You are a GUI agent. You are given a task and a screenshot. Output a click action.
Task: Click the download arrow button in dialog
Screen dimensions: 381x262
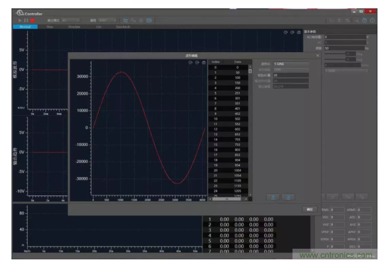pyautogui.click(x=288, y=197)
